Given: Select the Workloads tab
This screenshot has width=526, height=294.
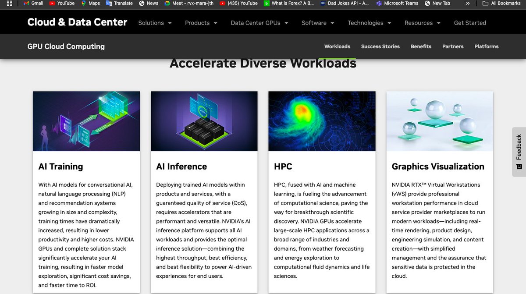Looking at the screenshot, I should [337, 46].
